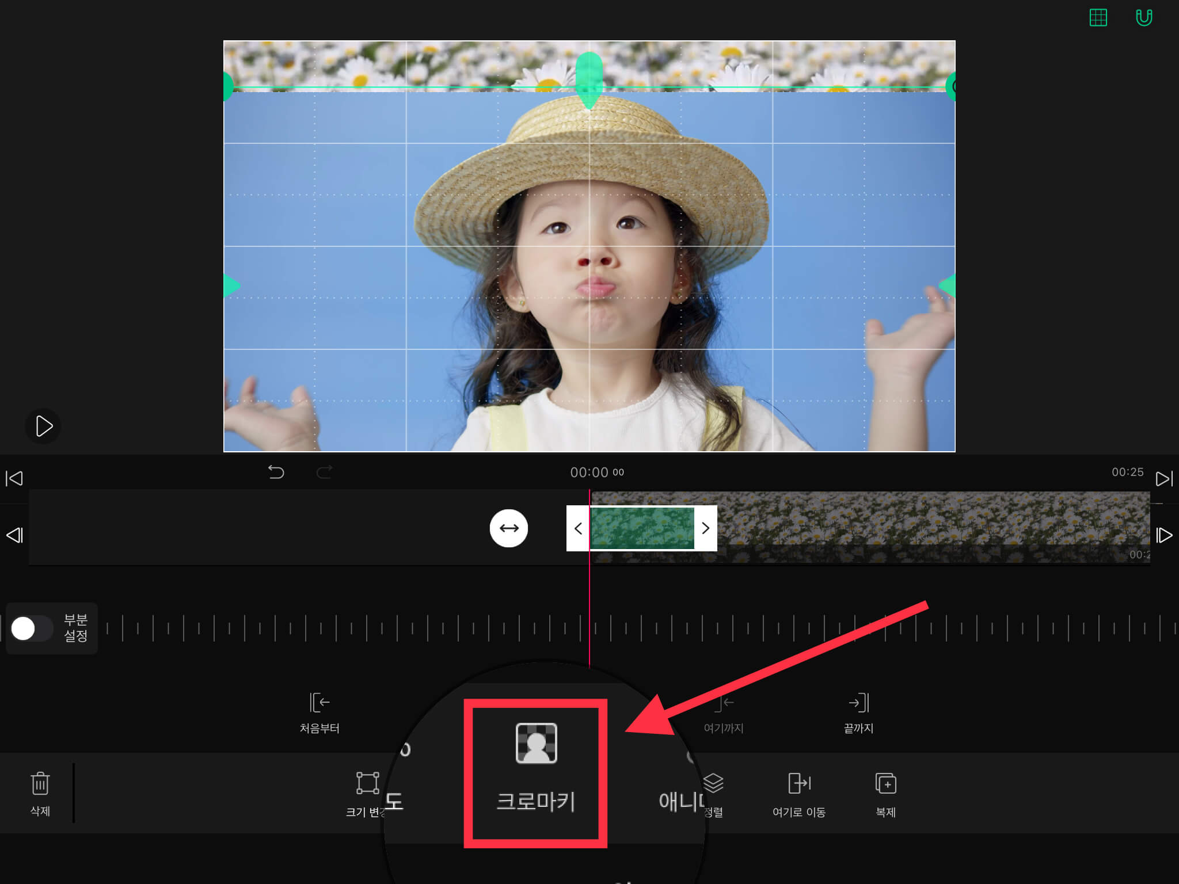Click the horizontal move handle circle

coord(509,528)
